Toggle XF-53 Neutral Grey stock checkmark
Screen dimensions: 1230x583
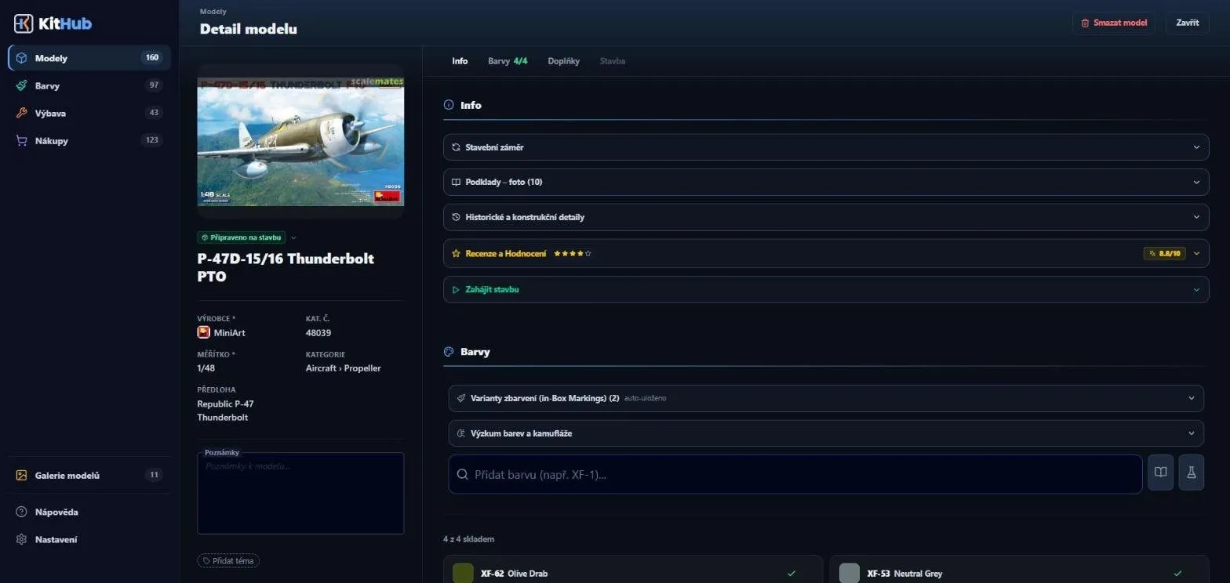(x=1177, y=574)
